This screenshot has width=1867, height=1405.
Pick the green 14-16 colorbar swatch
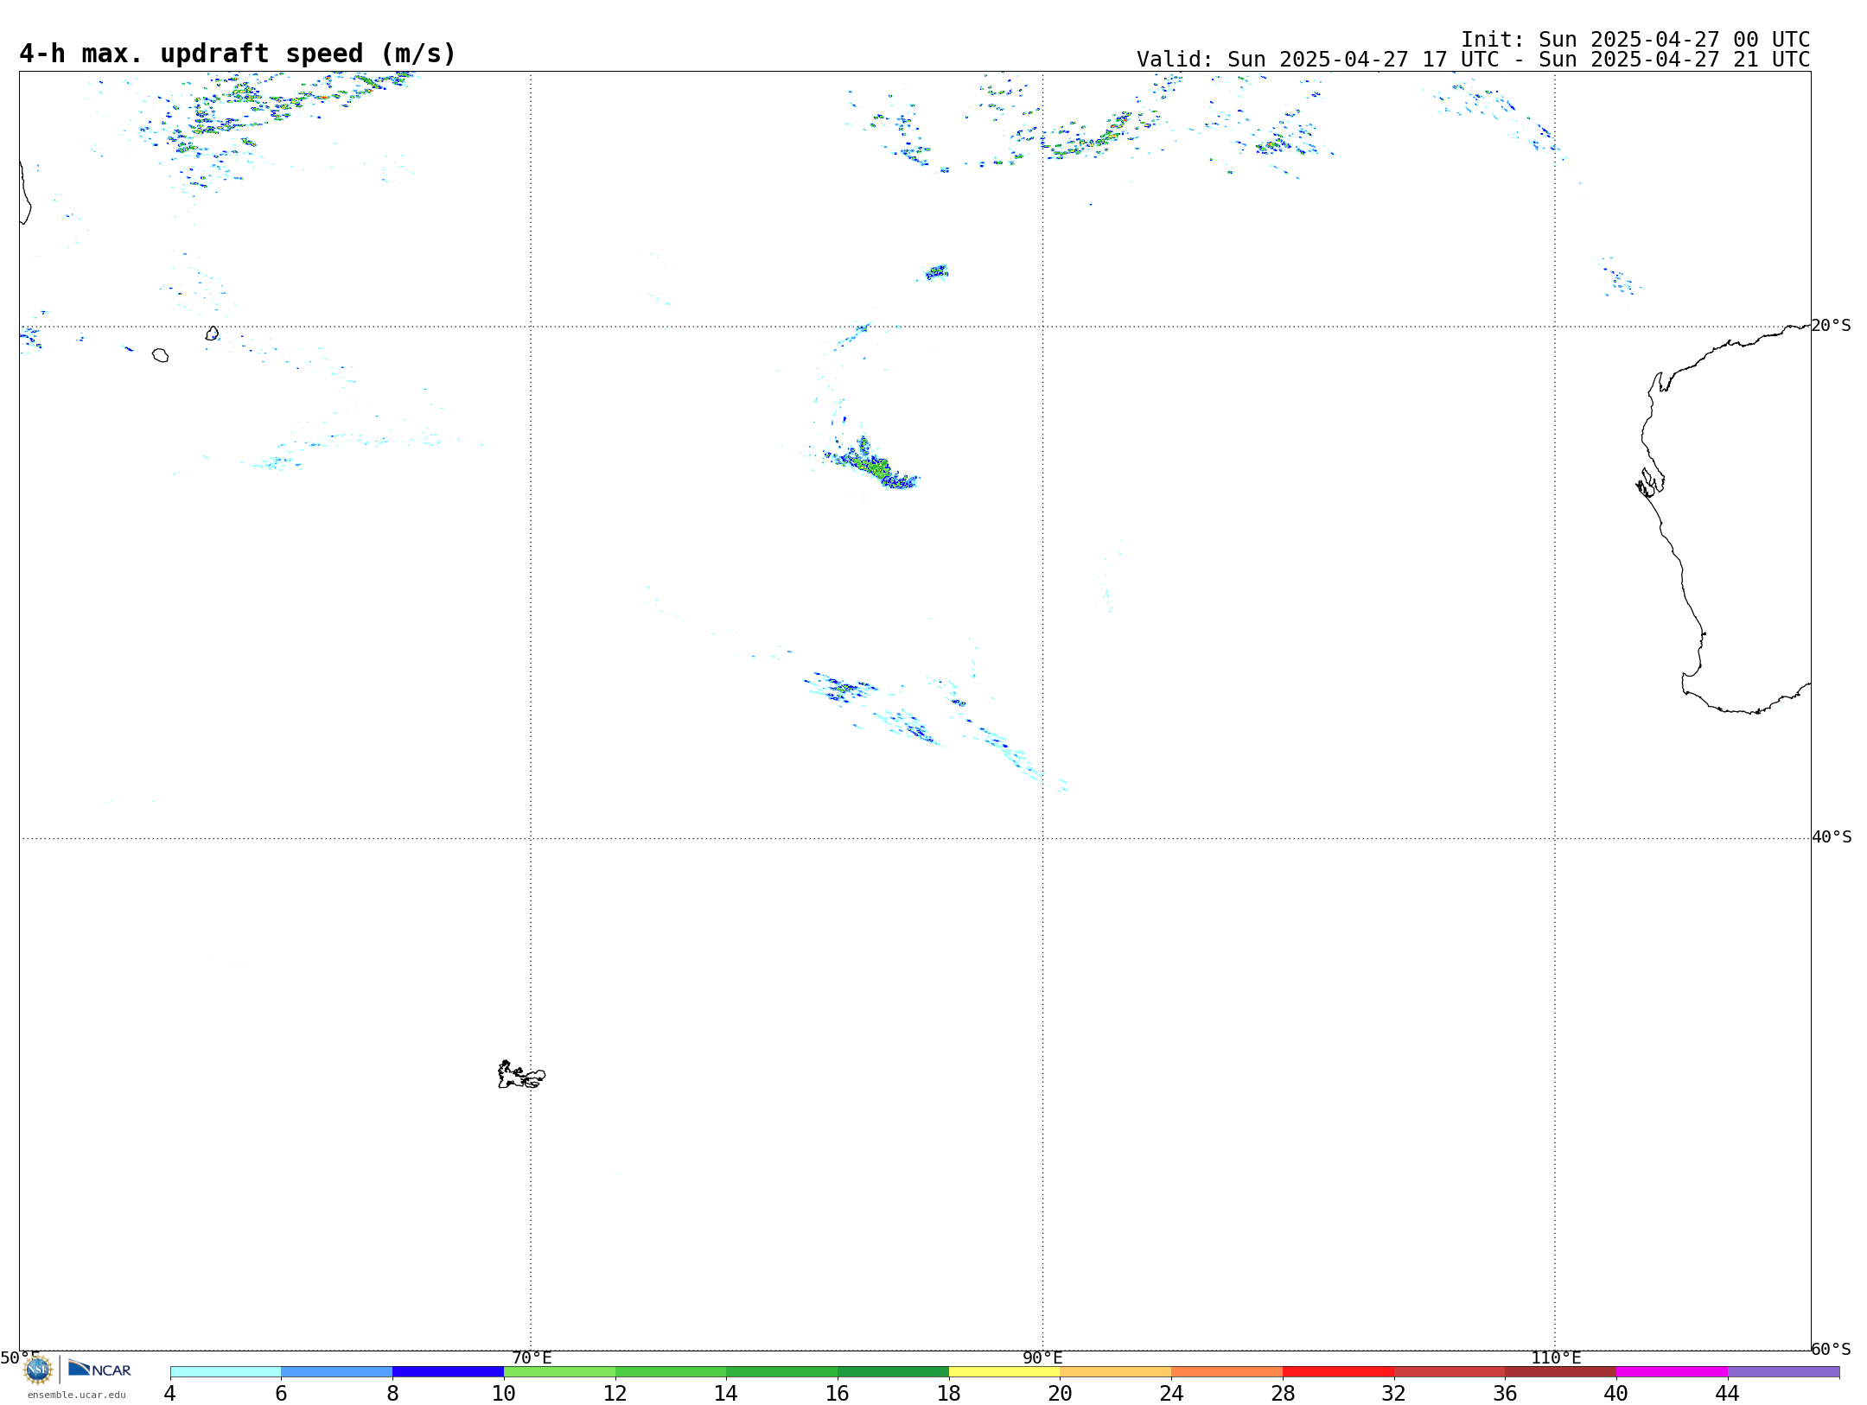click(782, 1372)
